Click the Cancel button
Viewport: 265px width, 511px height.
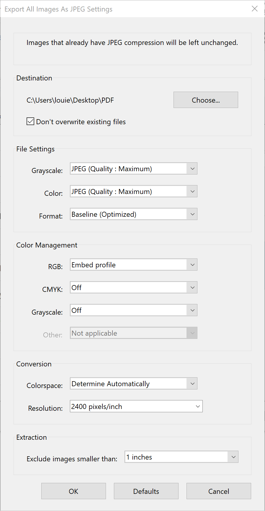(219, 491)
